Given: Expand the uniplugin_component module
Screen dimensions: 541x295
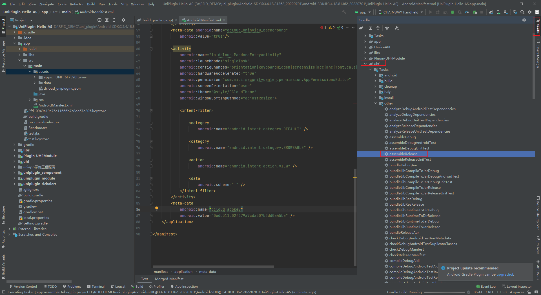Looking at the screenshot, I should 15,173.
